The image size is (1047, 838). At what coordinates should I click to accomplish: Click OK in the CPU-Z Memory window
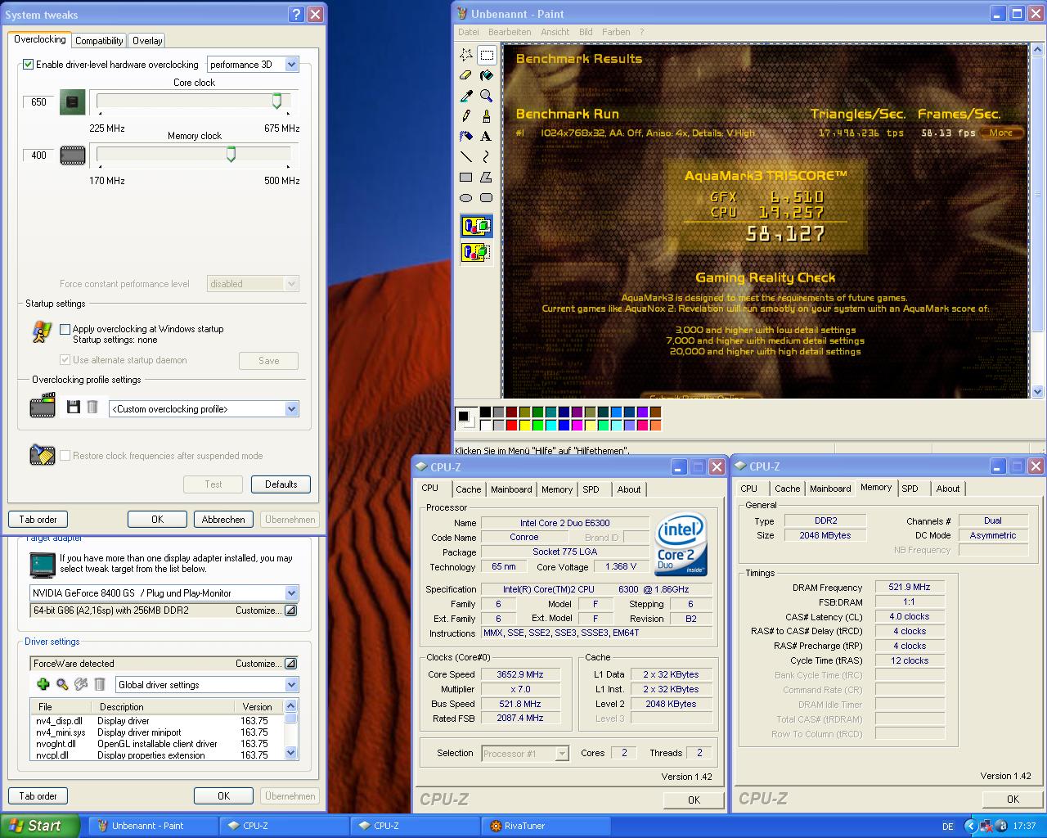click(x=1013, y=800)
